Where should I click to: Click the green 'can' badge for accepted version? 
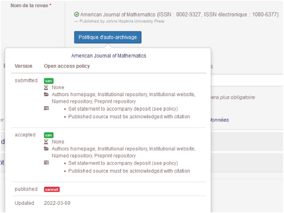[x=49, y=135]
